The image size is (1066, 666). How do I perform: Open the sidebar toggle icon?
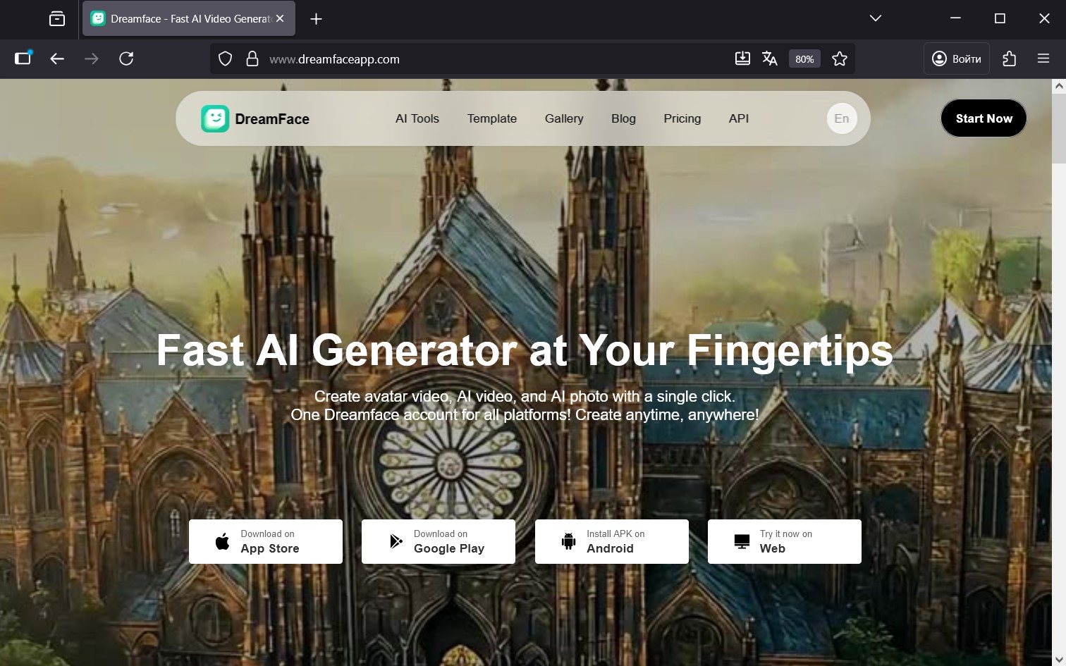tap(23, 58)
